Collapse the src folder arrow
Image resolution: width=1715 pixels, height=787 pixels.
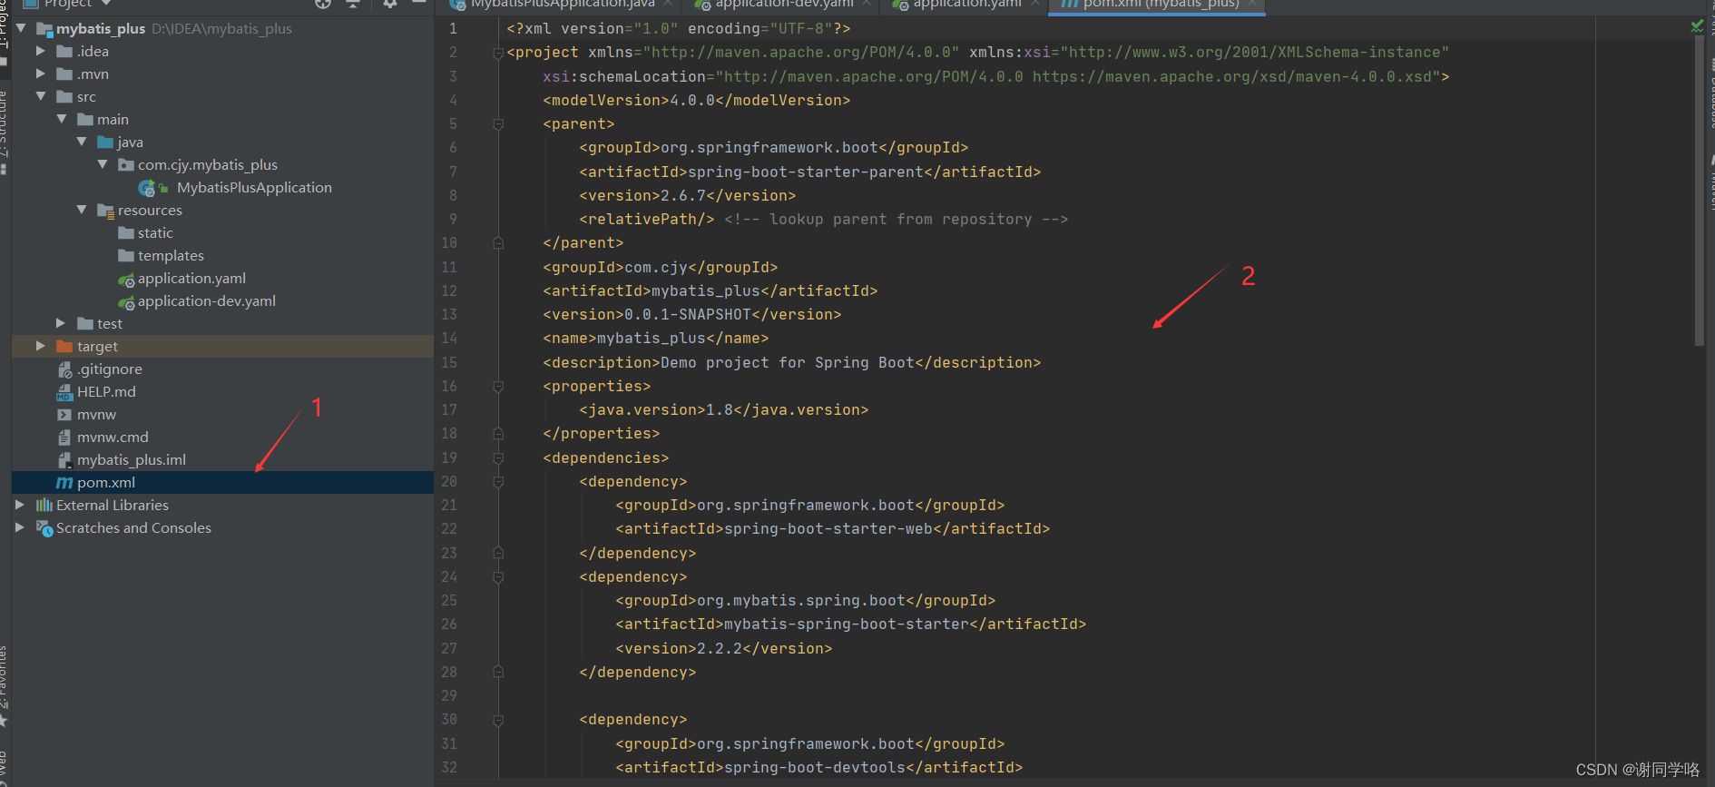[x=41, y=96]
